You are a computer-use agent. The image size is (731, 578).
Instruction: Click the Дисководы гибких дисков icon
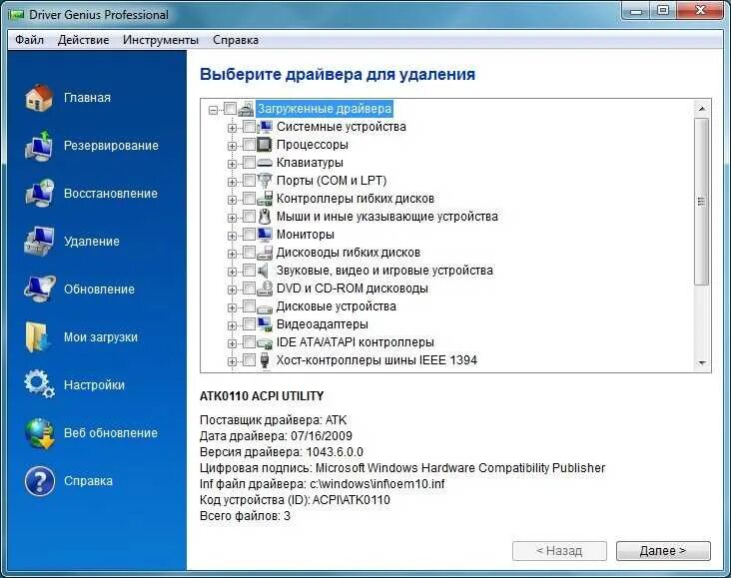coord(265,253)
